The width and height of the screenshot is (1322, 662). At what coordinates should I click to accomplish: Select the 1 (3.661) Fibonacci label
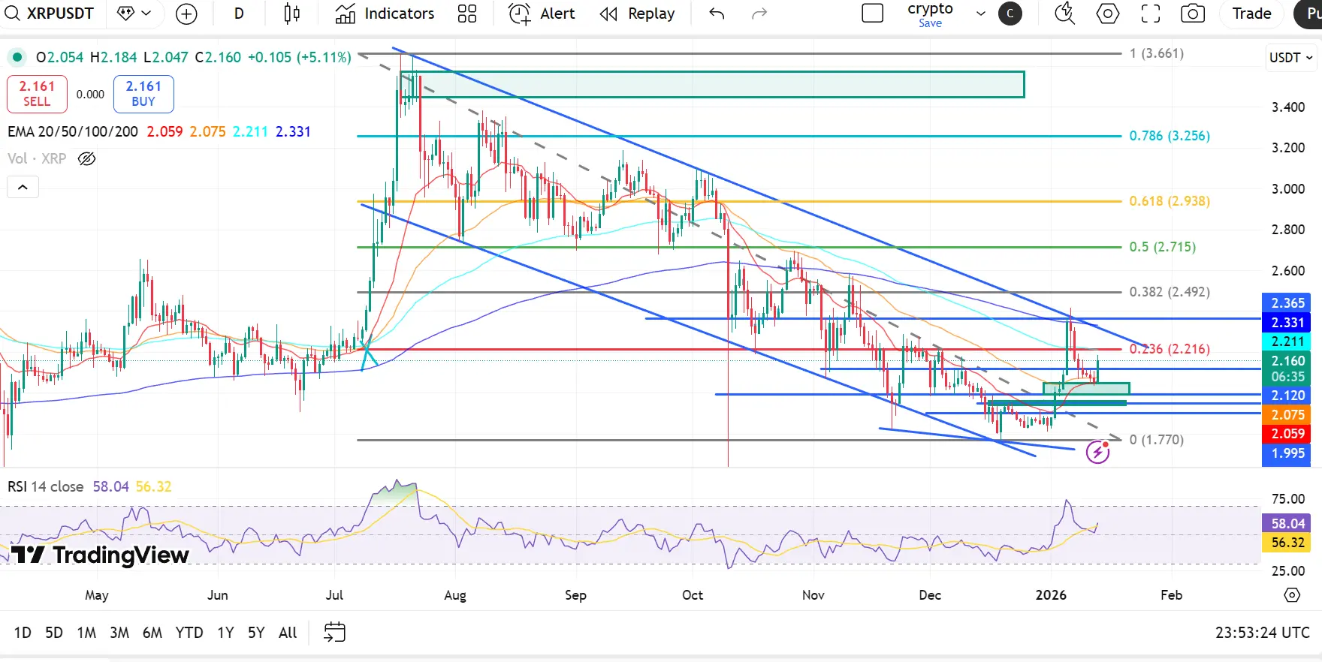point(1156,53)
